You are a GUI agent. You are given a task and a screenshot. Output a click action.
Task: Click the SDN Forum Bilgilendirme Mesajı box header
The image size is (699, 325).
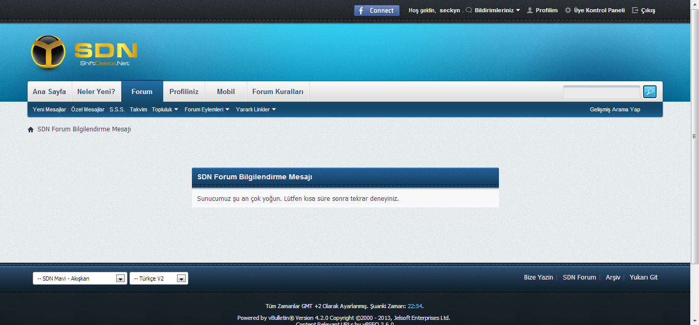tap(345, 177)
